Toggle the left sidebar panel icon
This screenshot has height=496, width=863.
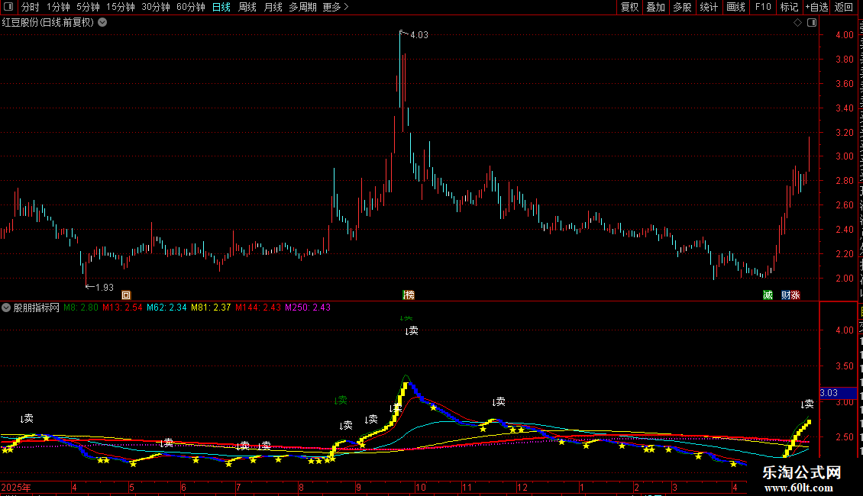point(8,7)
